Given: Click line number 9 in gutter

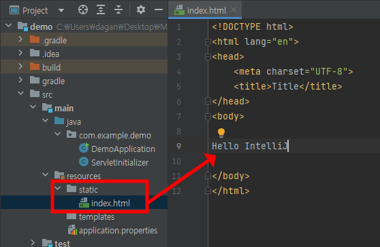Looking at the screenshot, I should pos(178,146).
